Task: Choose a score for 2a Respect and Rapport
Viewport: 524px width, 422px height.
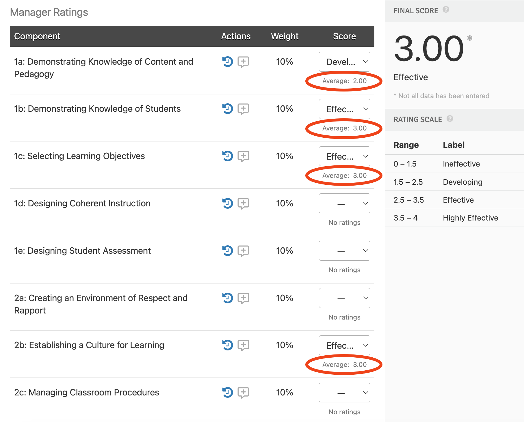Action: click(344, 298)
